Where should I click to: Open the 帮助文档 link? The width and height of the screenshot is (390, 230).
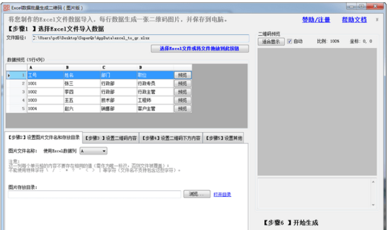tap(354, 20)
